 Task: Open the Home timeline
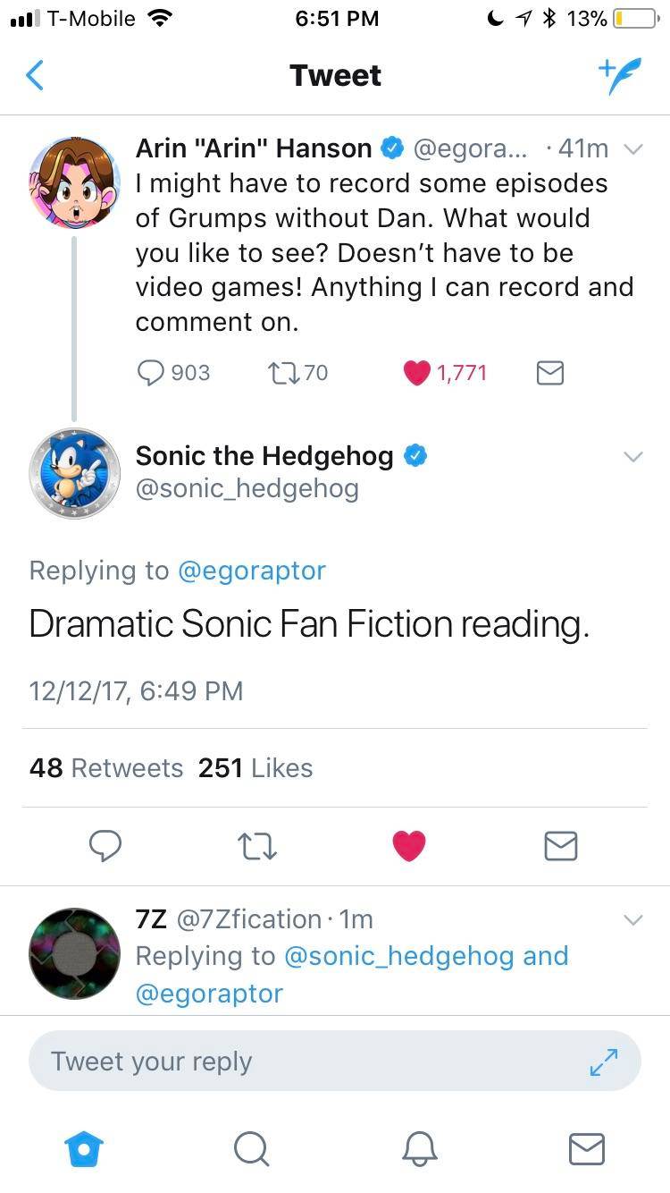click(83, 1152)
